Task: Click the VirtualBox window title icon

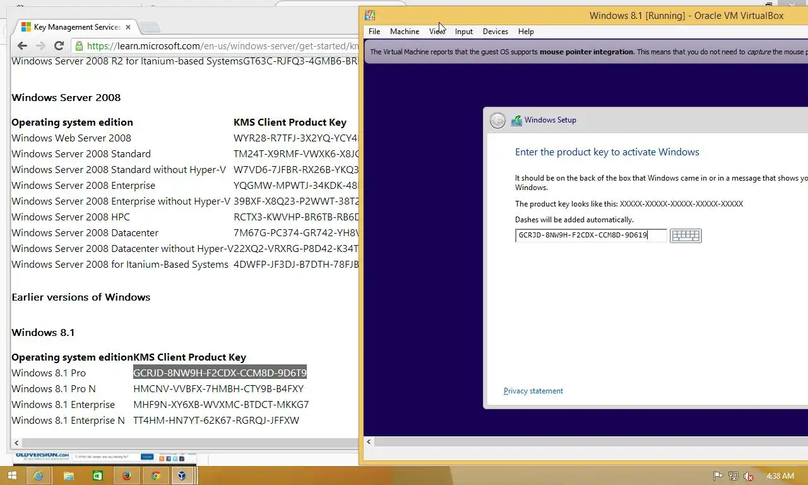Action: tap(370, 15)
